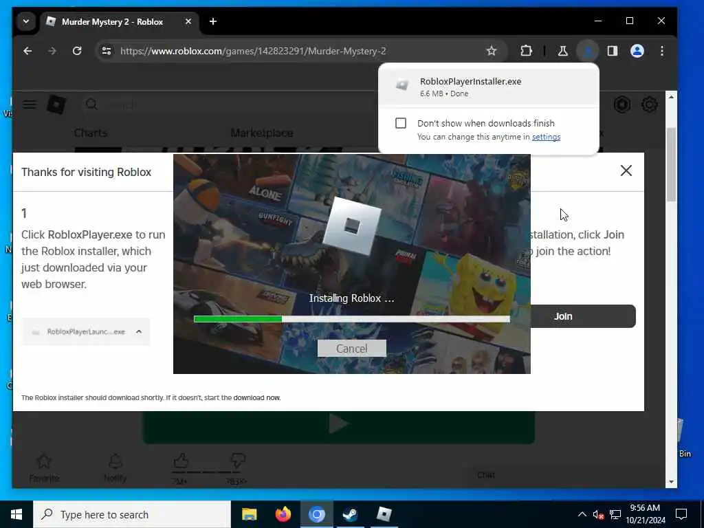704x528 pixels.
Task: Close the Murder Mystery 2 browser tab
Action: click(188, 21)
